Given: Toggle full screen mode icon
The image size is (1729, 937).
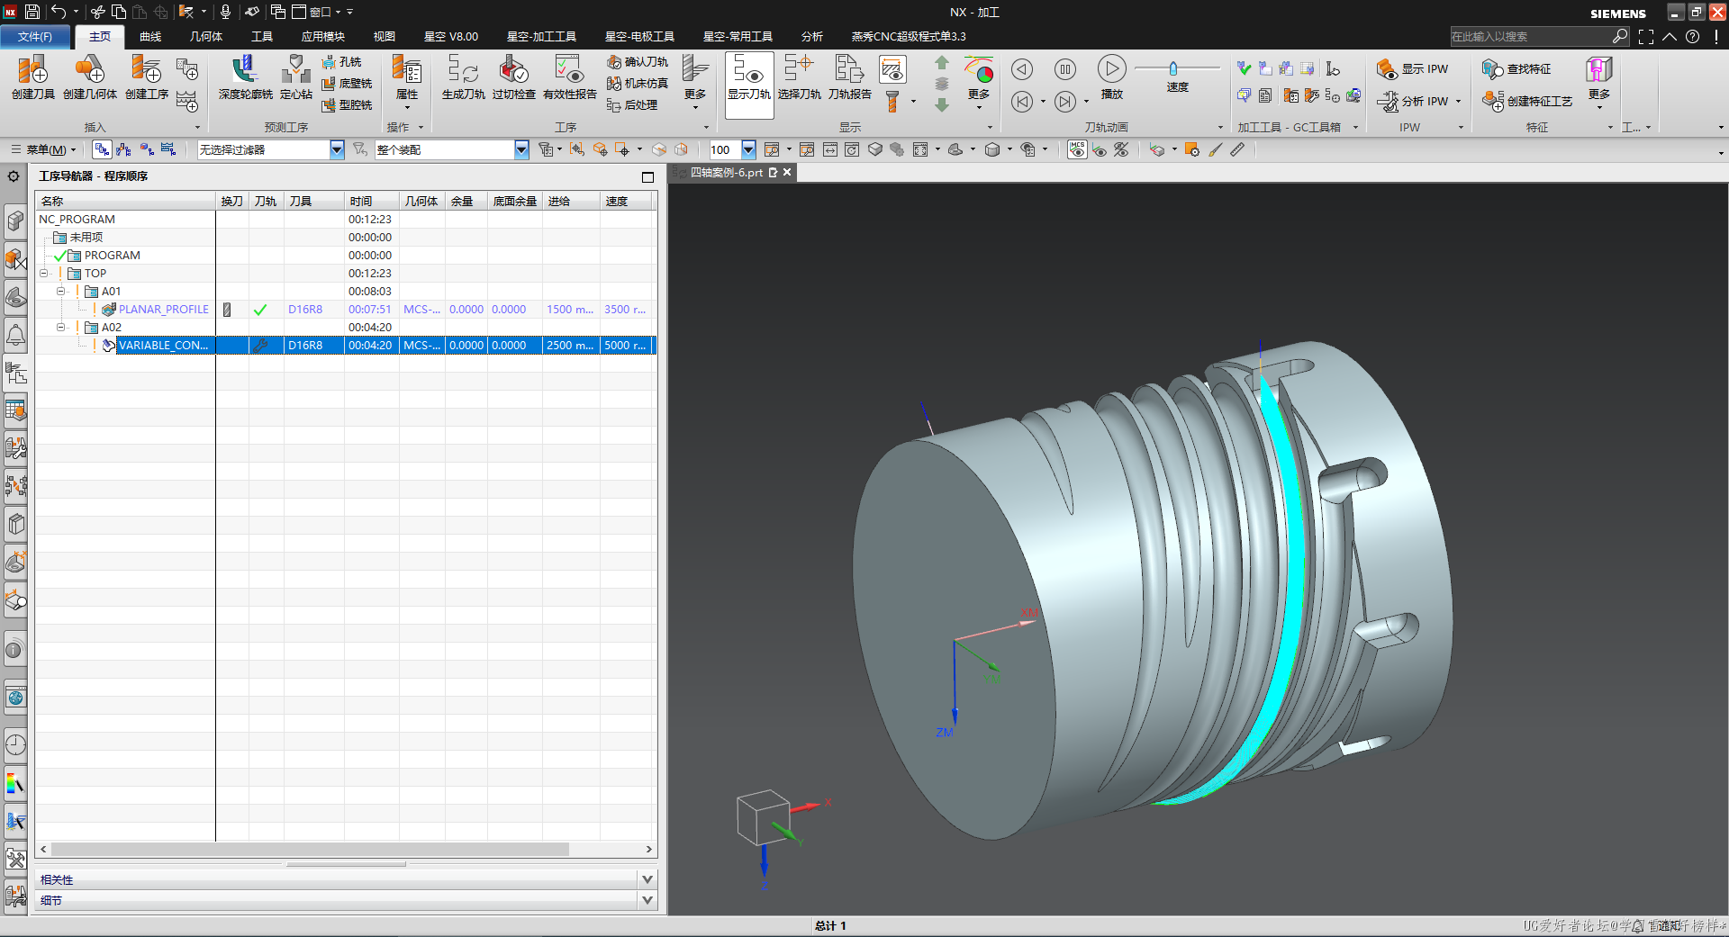Looking at the screenshot, I should [x=1646, y=37].
